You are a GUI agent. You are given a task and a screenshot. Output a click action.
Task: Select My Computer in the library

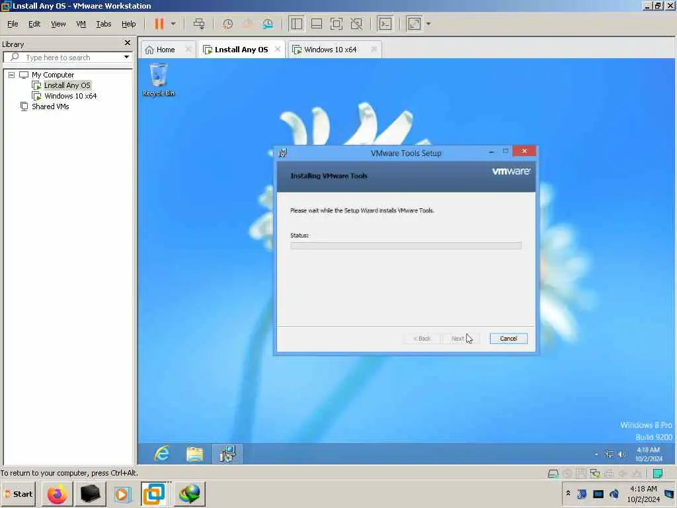[x=53, y=75]
